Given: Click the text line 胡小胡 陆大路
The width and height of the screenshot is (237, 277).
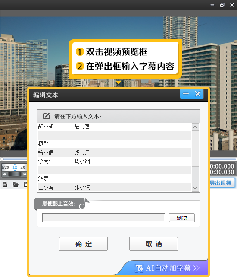Looking at the screenshot, I should (115, 127).
